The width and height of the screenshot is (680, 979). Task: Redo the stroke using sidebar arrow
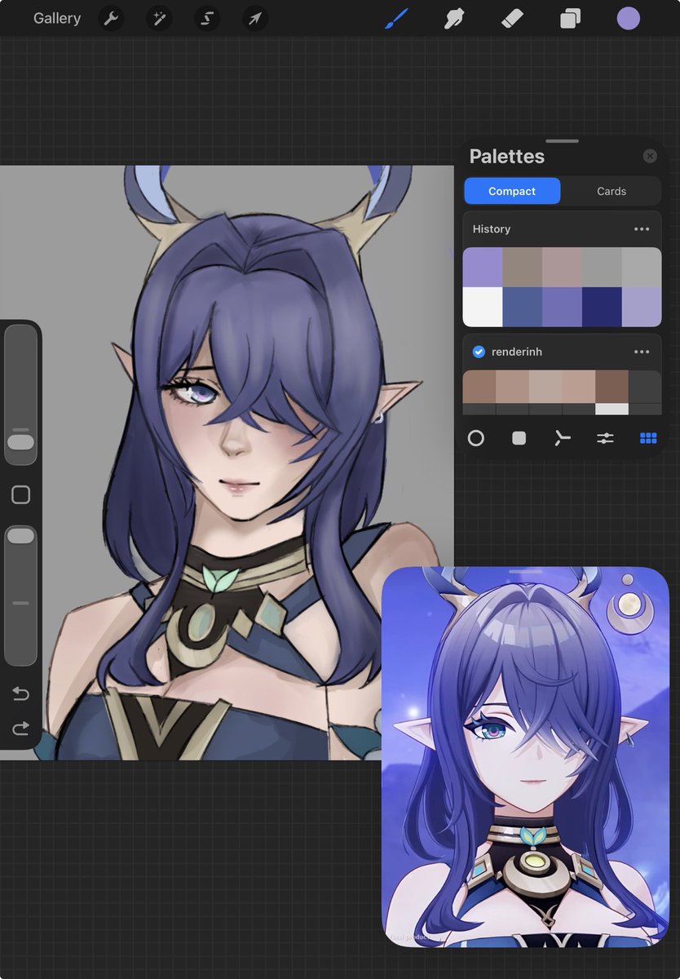click(21, 729)
